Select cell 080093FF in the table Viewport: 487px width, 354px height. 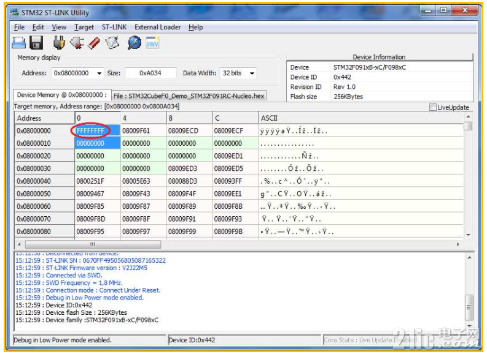[x=235, y=181]
